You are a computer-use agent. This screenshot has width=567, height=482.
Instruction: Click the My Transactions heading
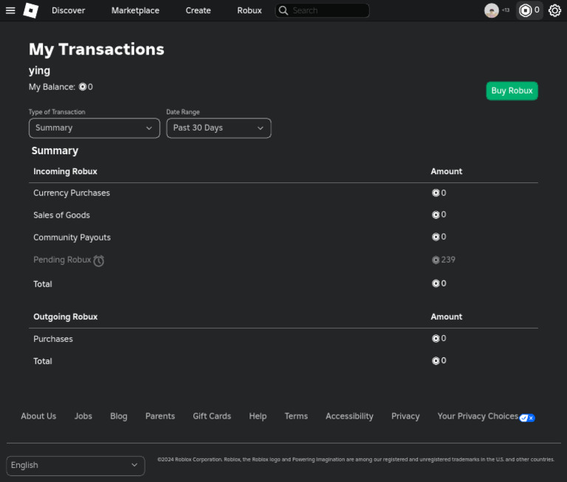pyautogui.click(x=97, y=49)
